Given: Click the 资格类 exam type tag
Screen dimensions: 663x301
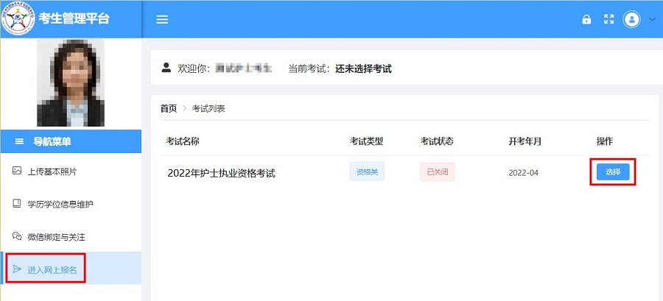Looking at the screenshot, I should [367, 171].
